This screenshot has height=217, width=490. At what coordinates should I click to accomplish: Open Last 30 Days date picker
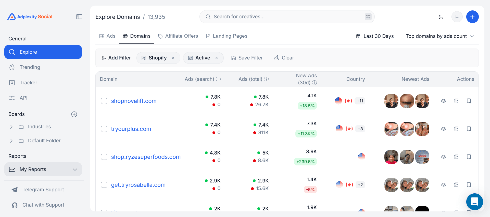[x=375, y=36]
